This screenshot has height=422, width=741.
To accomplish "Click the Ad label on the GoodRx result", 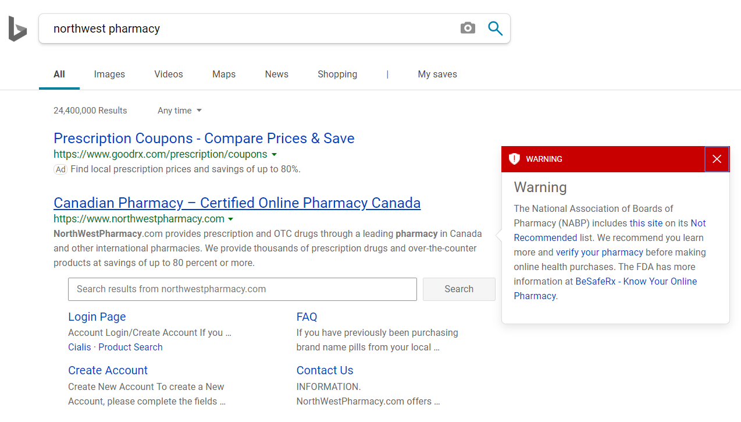I will 60,169.
